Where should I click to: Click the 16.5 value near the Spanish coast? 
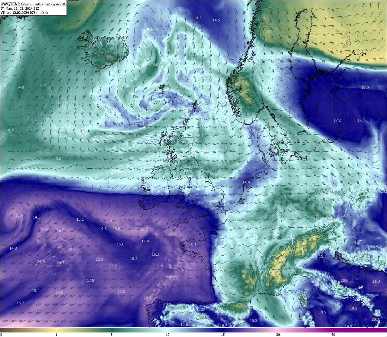click(253, 320)
